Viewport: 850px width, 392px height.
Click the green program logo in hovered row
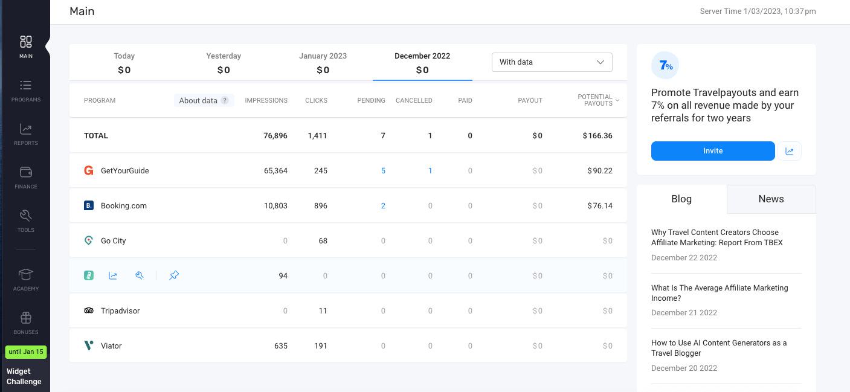click(x=89, y=276)
